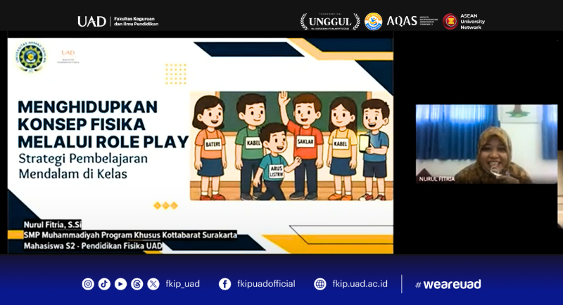The image size is (563, 305).
Task: Click the UNGGUL accreditation badge
Action: [330, 22]
